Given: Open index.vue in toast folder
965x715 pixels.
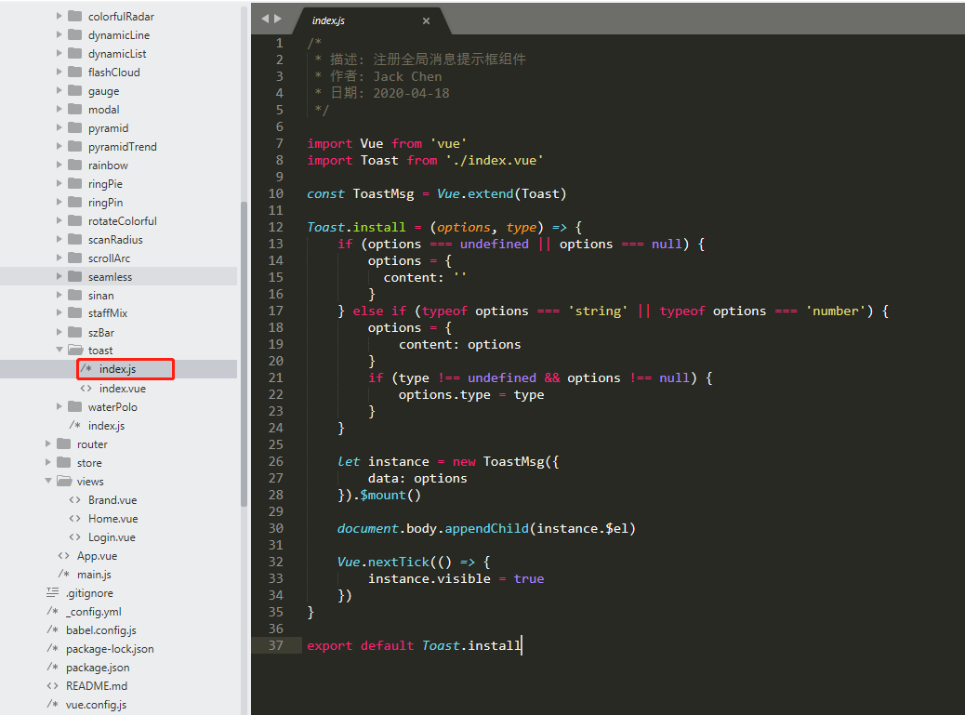Looking at the screenshot, I should coord(123,389).
